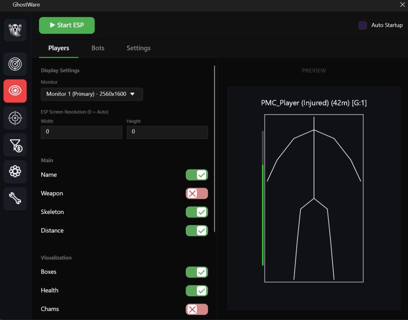This screenshot has width=408, height=320.
Task: Switch to the Bots tab
Action: coord(98,48)
